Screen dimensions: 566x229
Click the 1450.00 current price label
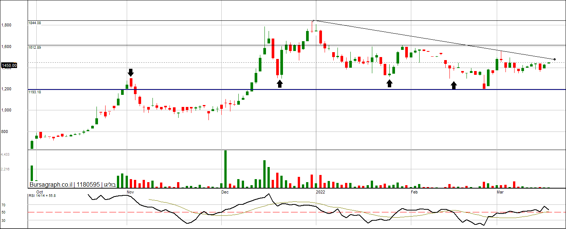pyautogui.click(x=9, y=66)
